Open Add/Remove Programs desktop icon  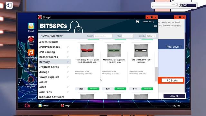(x=31, y=80)
